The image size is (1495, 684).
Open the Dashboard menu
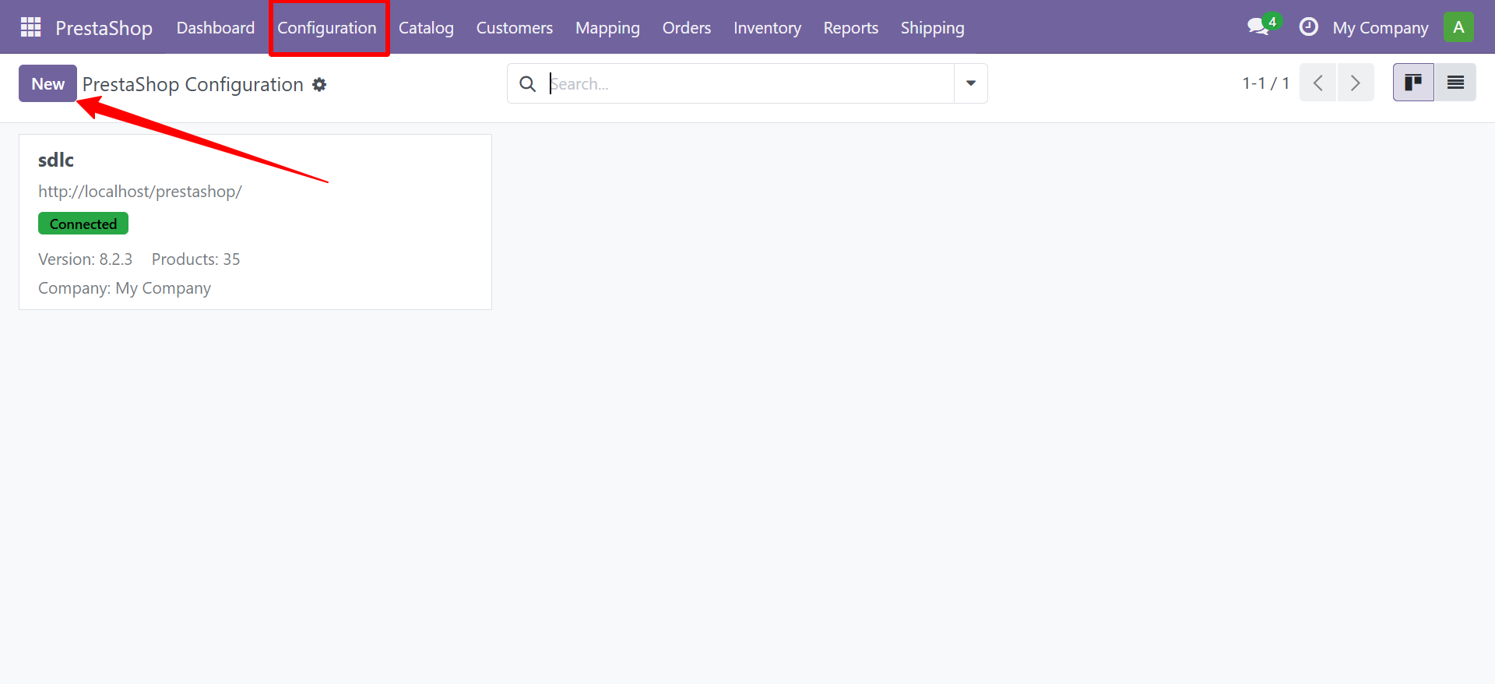point(216,28)
